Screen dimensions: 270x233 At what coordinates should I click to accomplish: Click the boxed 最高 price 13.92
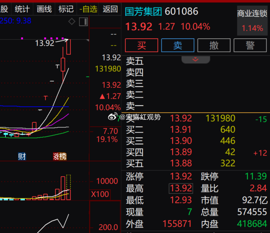pyautogui.click(x=181, y=188)
